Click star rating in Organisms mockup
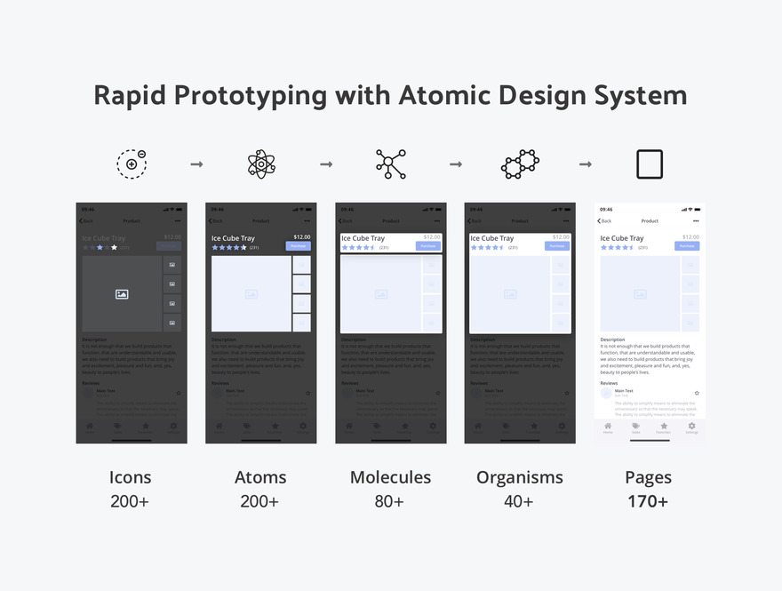Screen dimensions: 782x591 pyautogui.click(x=487, y=247)
